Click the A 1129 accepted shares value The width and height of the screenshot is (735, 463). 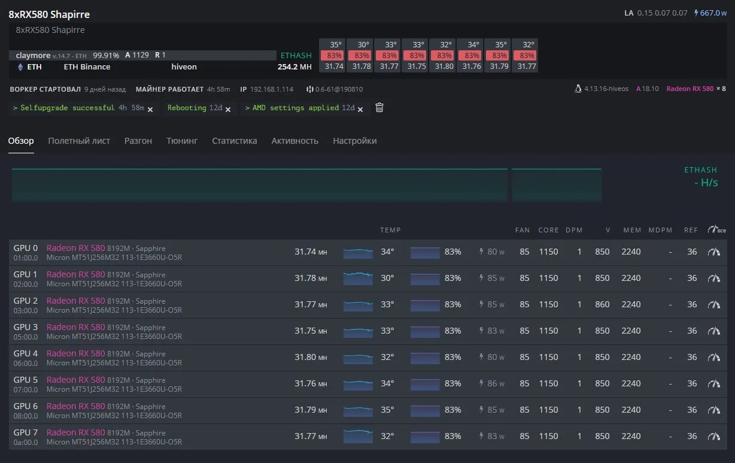click(137, 55)
